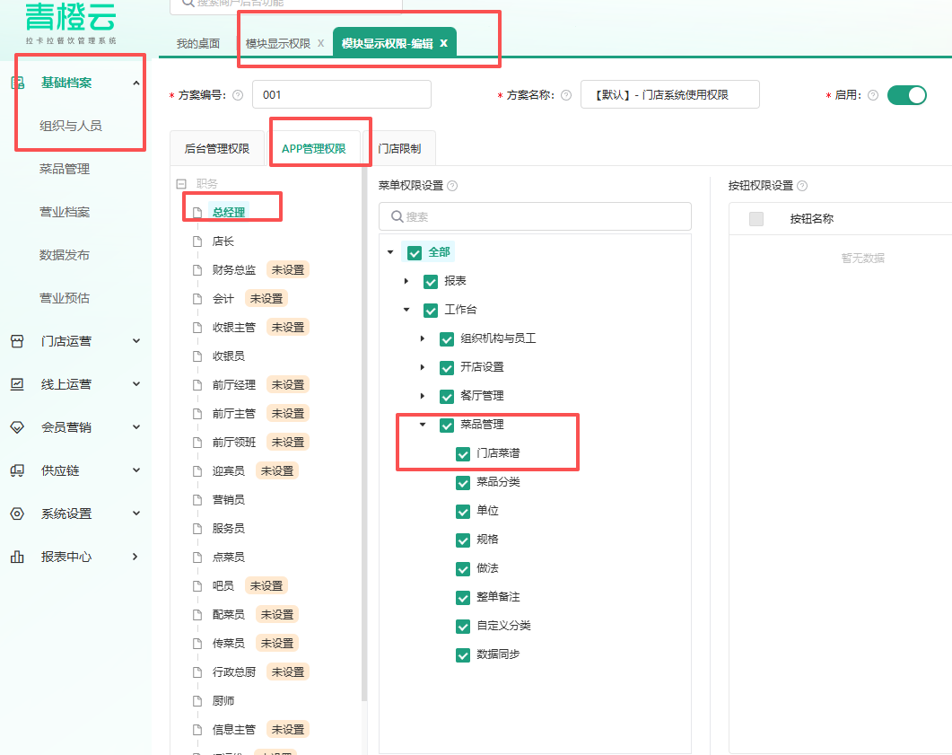Toggle the 启用 switch off
The width and height of the screenshot is (952, 755).
pyautogui.click(x=906, y=95)
